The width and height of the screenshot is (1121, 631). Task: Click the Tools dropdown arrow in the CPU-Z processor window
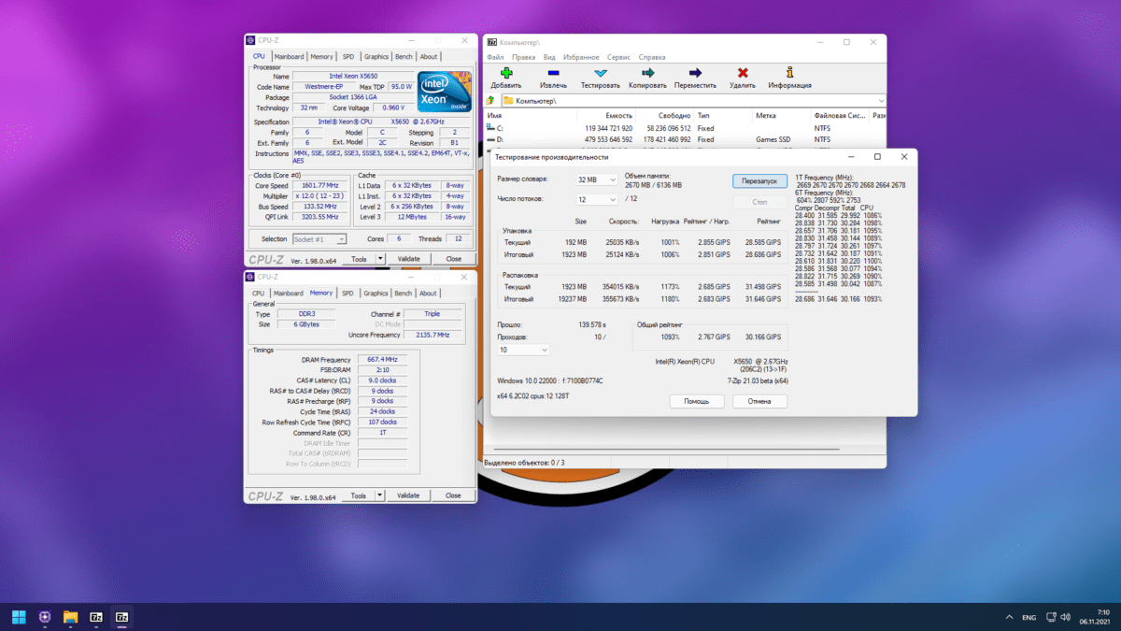[380, 259]
